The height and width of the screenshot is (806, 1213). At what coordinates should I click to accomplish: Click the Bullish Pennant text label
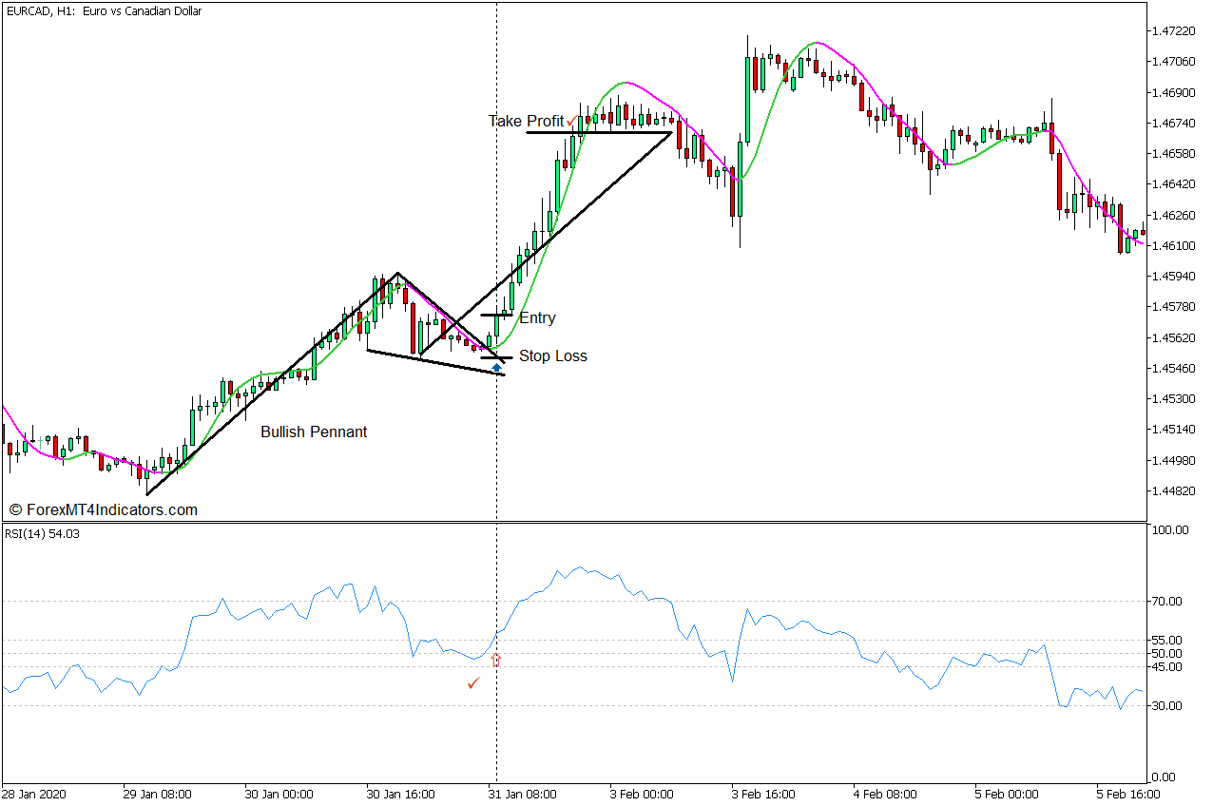click(x=315, y=432)
